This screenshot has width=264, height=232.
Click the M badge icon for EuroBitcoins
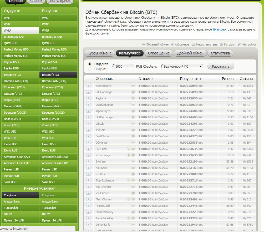coord(133,86)
